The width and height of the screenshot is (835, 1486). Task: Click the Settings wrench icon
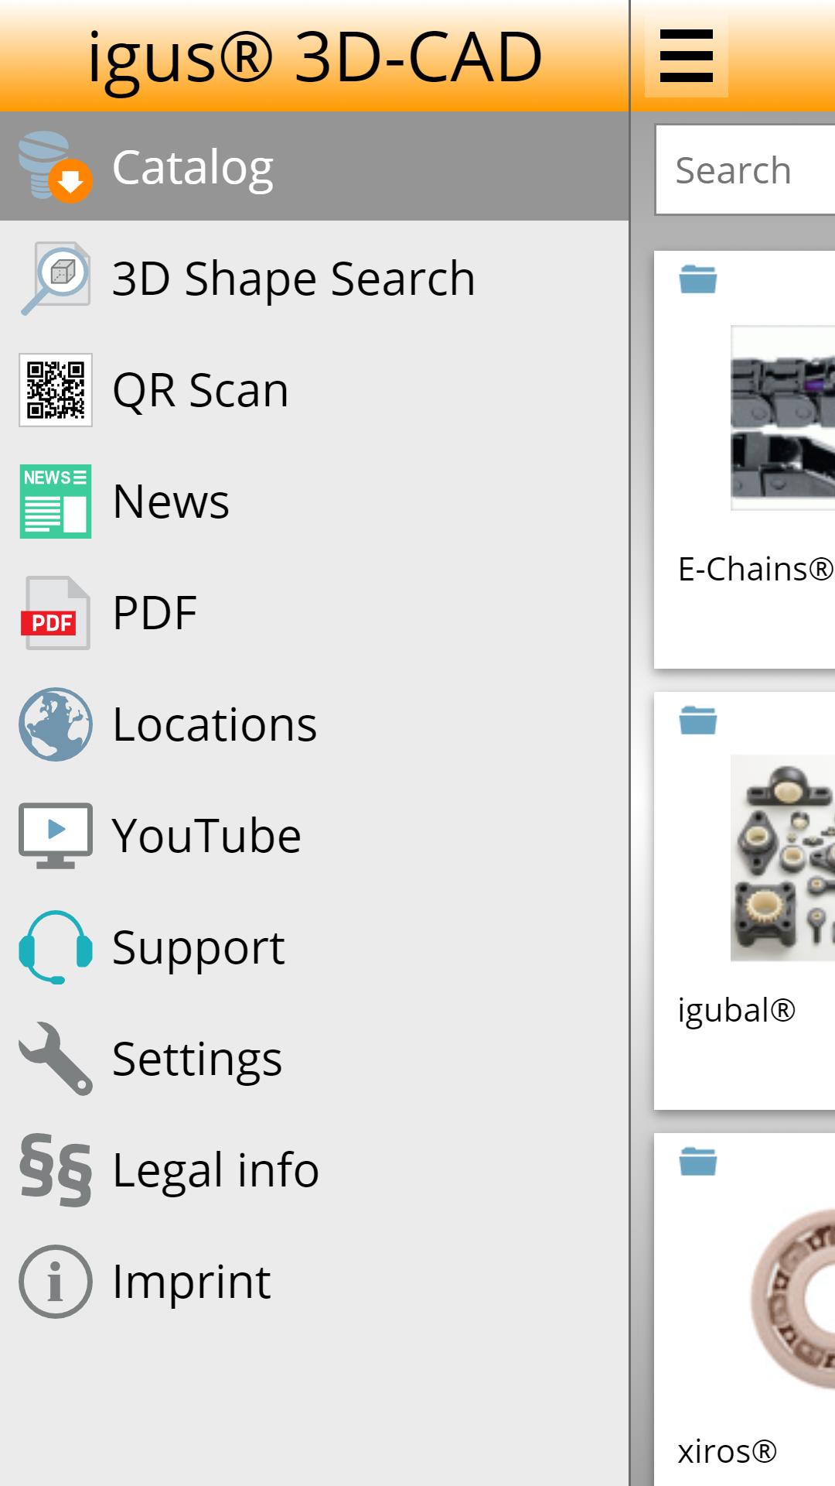coord(56,1059)
